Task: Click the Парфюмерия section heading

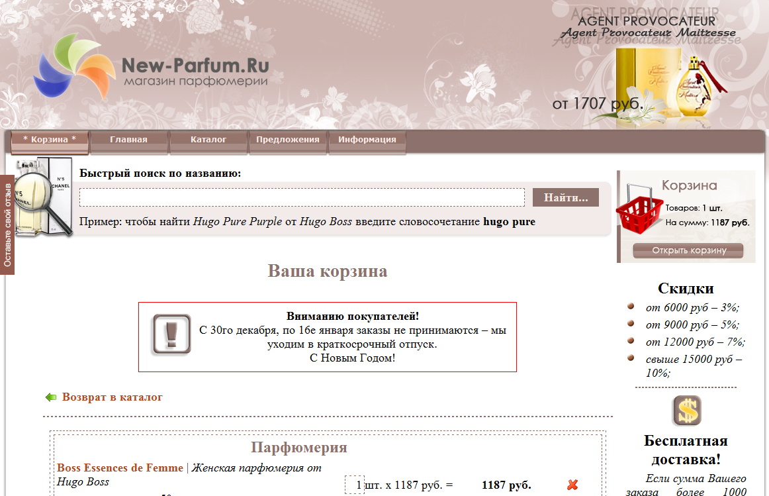Action: [298, 447]
